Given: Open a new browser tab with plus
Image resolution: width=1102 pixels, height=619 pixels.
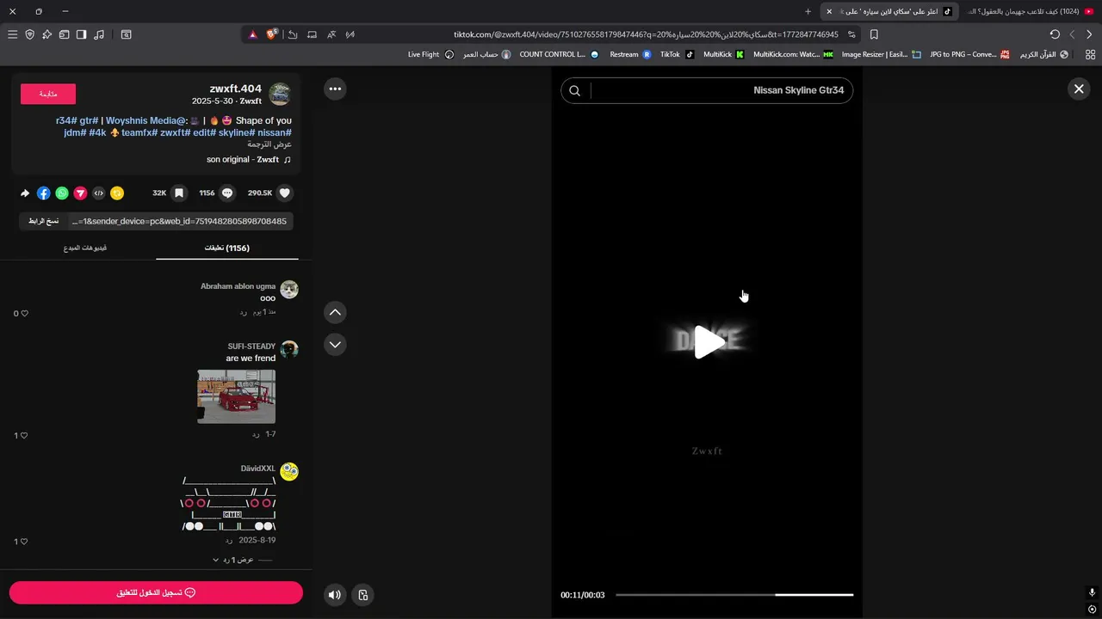Looking at the screenshot, I should pos(808,11).
